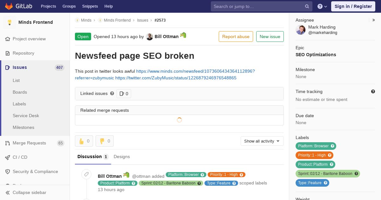The image size is (381, 200).
Task: Open the twitter.com ZubyMusic status link
Action: coord(176,78)
